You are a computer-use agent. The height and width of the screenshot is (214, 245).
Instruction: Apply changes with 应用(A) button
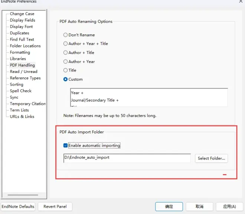point(229,207)
